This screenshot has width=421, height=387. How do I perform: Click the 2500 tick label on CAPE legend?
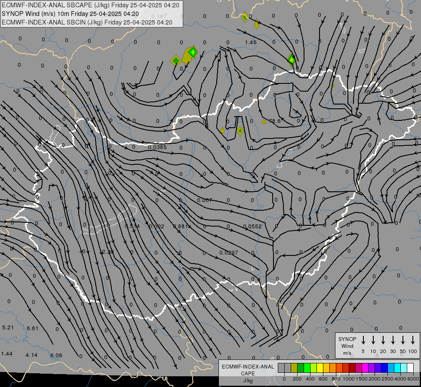pyautogui.click(x=388, y=379)
